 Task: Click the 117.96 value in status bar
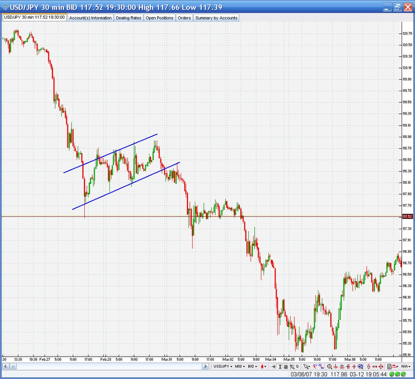click(x=338, y=374)
